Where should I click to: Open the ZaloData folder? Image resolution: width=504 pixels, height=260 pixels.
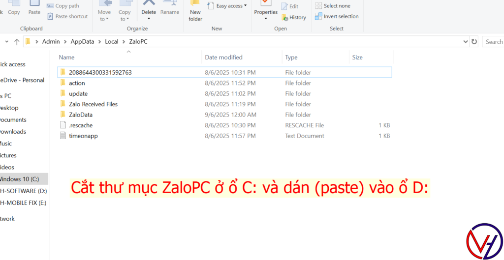(80, 115)
